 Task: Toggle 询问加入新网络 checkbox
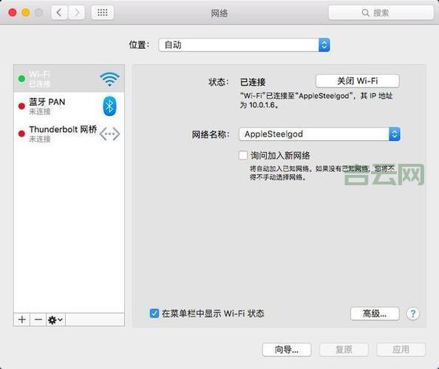point(243,155)
